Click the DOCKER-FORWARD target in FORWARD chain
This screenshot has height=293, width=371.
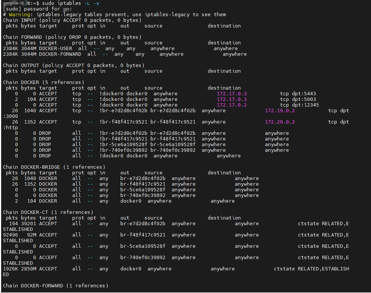(x=60, y=54)
